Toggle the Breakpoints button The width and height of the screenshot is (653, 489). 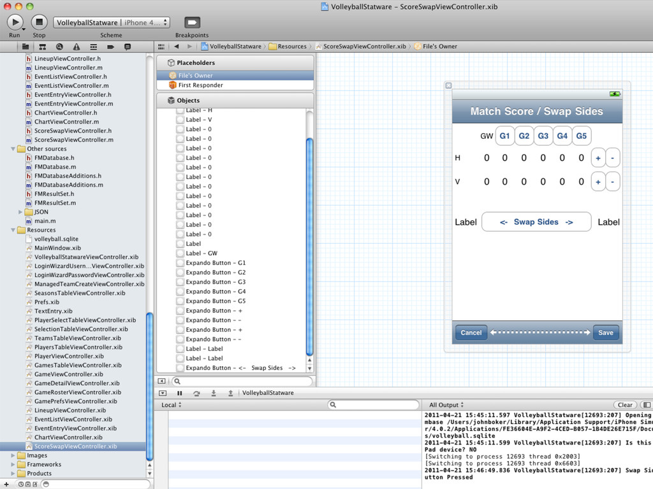coord(192,22)
